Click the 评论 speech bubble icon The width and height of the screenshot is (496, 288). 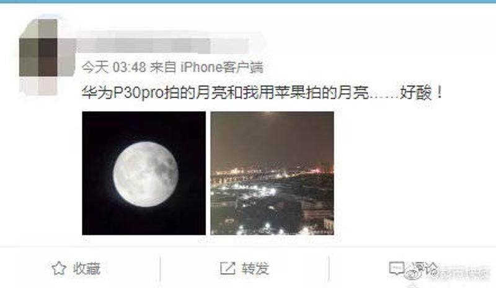397,268
